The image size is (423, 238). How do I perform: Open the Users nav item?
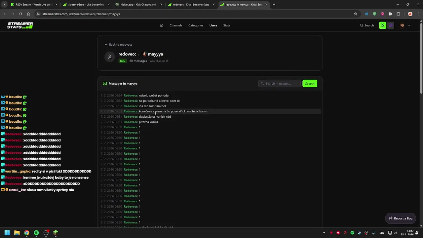click(213, 25)
